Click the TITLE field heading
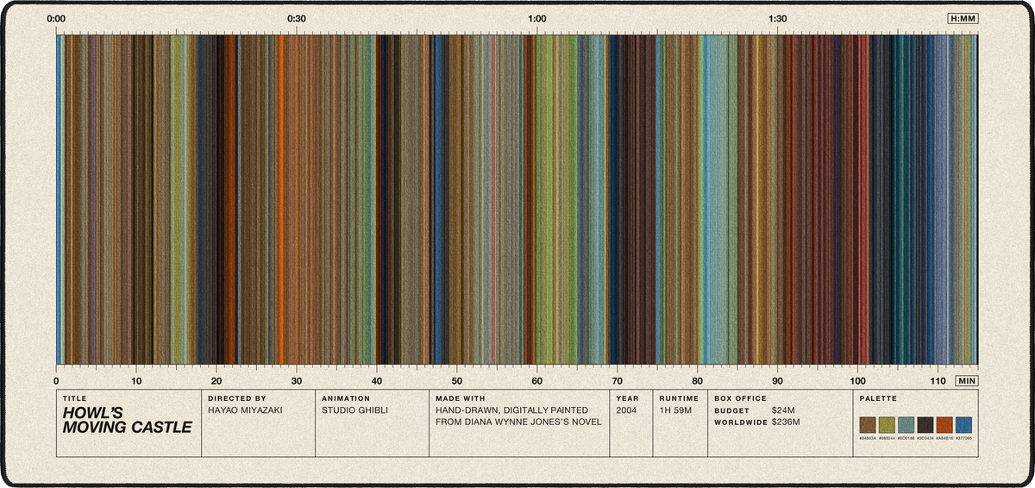This screenshot has height=488, width=1035. [75, 398]
